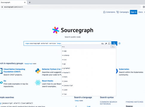
Task: Open Refactor Python 2 to 3 group
Action: pos(52,69)
